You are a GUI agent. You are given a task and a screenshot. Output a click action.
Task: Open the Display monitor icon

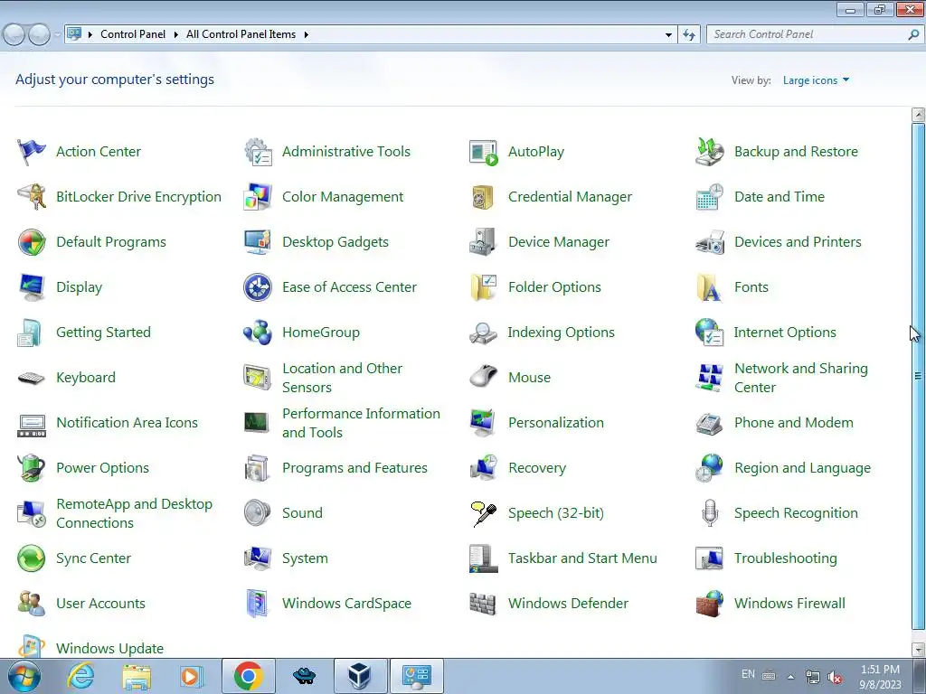32,287
